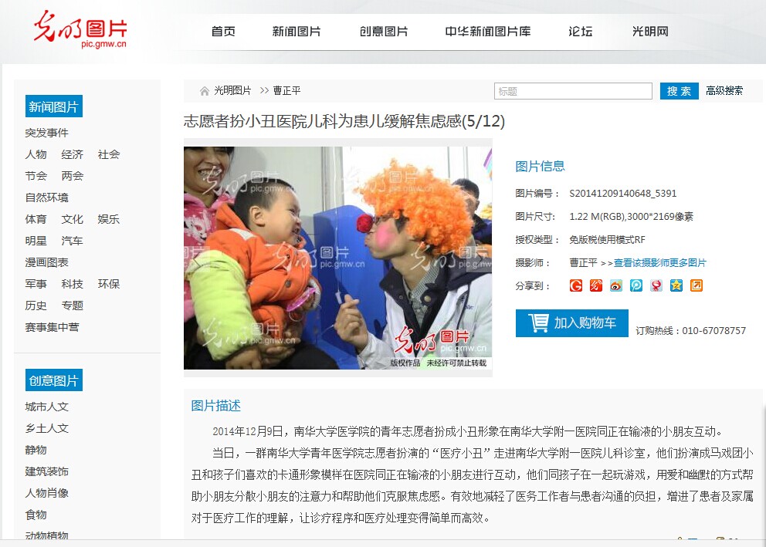
Task: Open 中华新闻图片库 navigation item
Action: (487, 32)
